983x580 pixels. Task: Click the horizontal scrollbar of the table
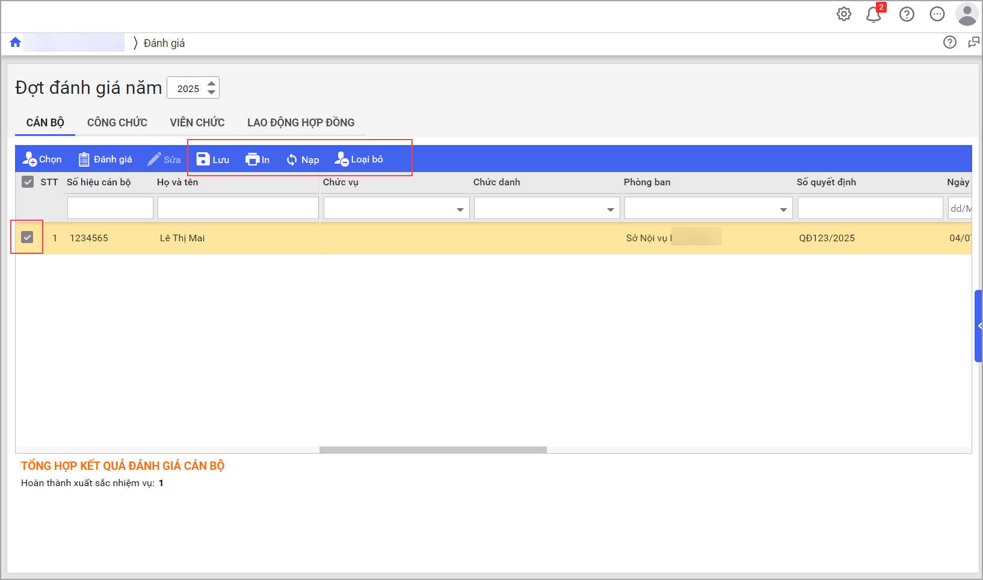click(x=433, y=449)
